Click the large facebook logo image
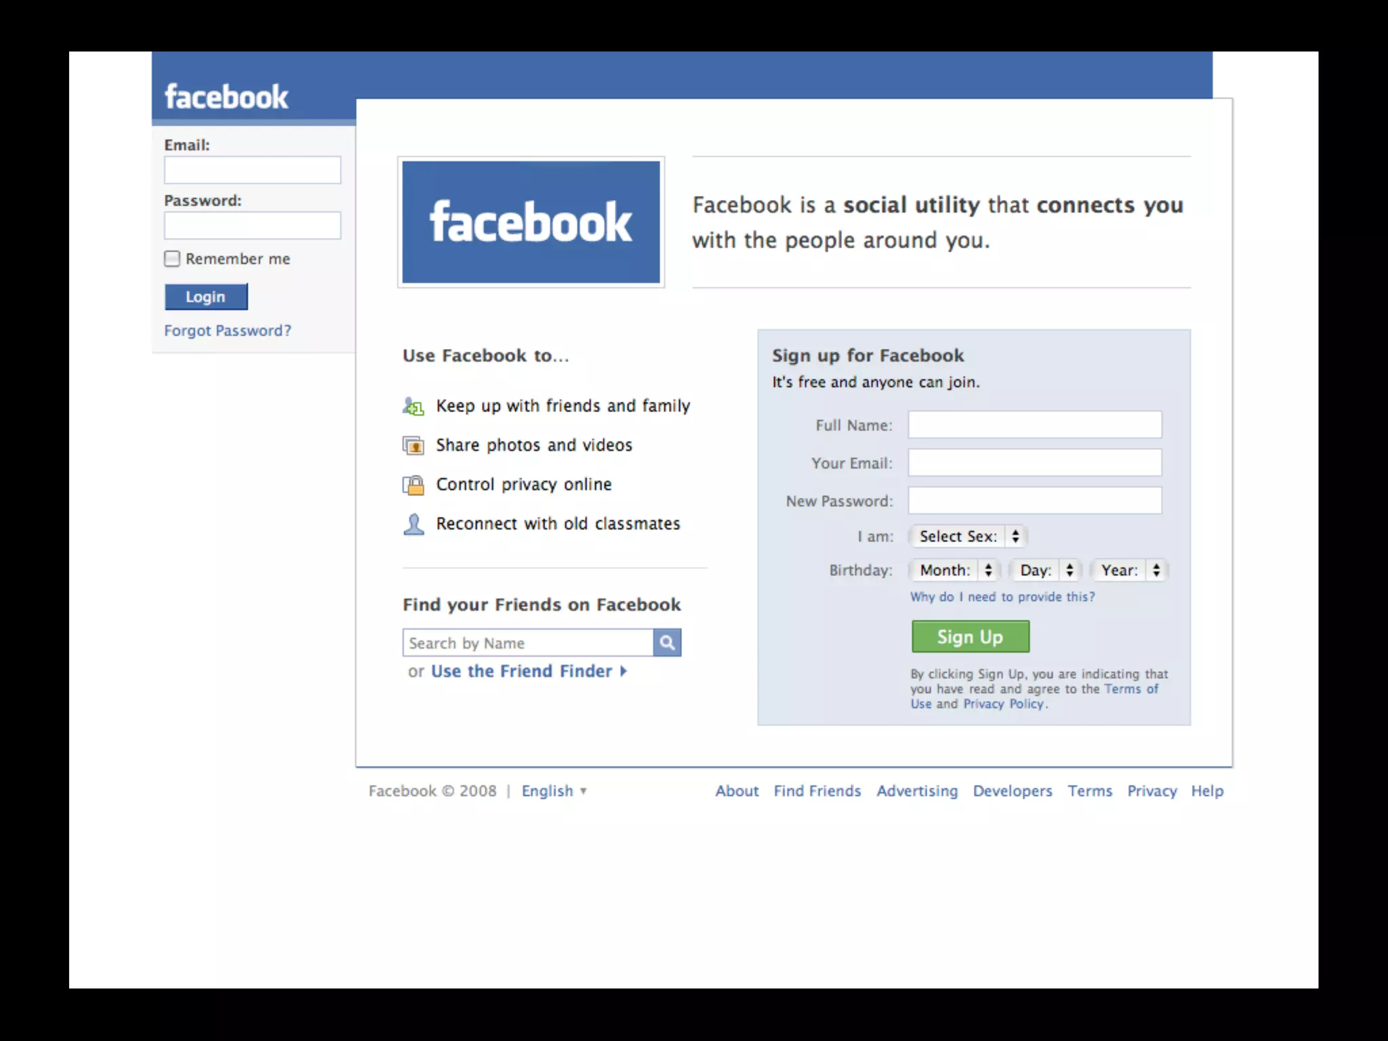Image resolution: width=1388 pixels, height=1041 pixels. click(531, 222)
